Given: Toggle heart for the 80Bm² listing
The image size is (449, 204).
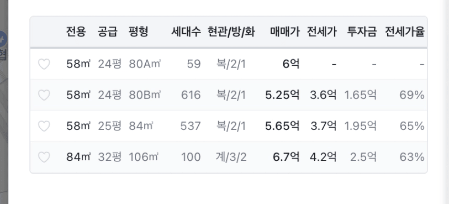Looking at the screenshot, I should (x=44, y=95).
